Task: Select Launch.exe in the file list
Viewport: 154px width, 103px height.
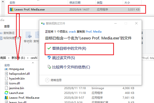Action: click(x=16, y=93)
